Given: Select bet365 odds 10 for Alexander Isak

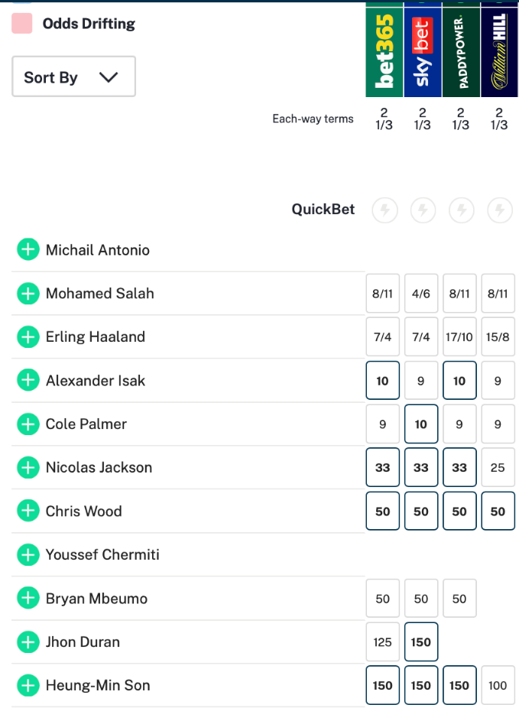Looking at the screenshot, I should 383,381.
